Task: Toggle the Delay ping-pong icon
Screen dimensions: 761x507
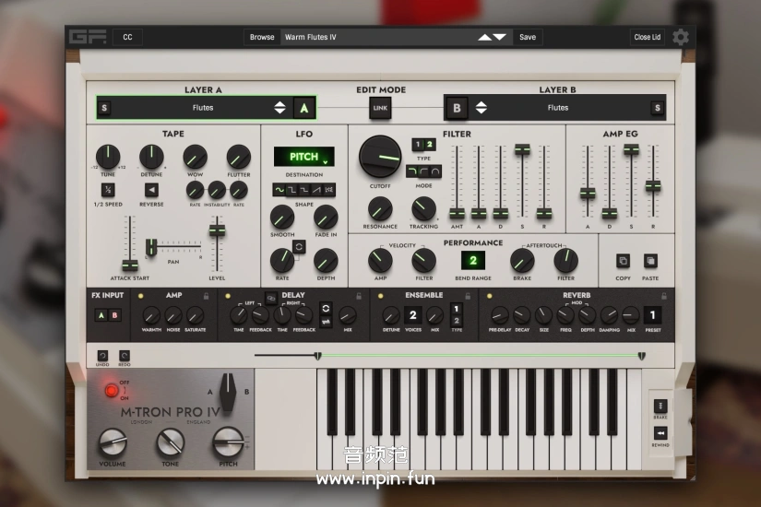Action: click(x=326, y=321)
